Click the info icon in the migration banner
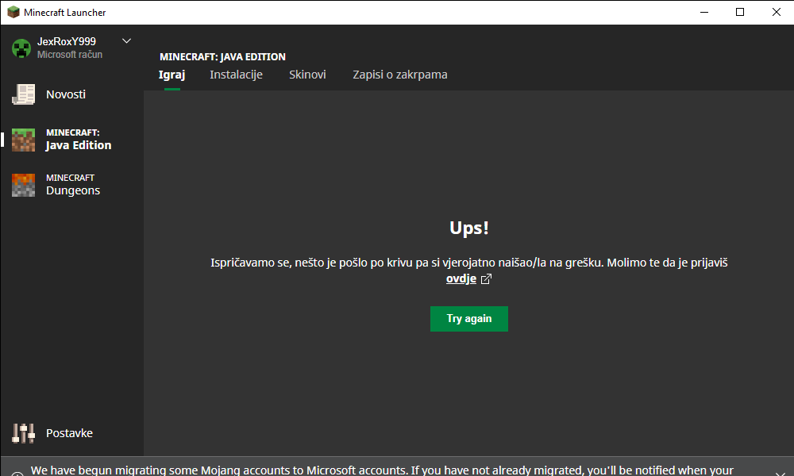794x476 pixels. point(17,474)
